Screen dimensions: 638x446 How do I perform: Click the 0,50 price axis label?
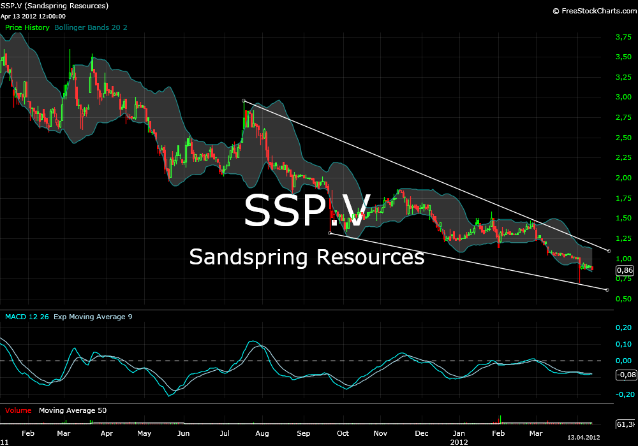624,299
